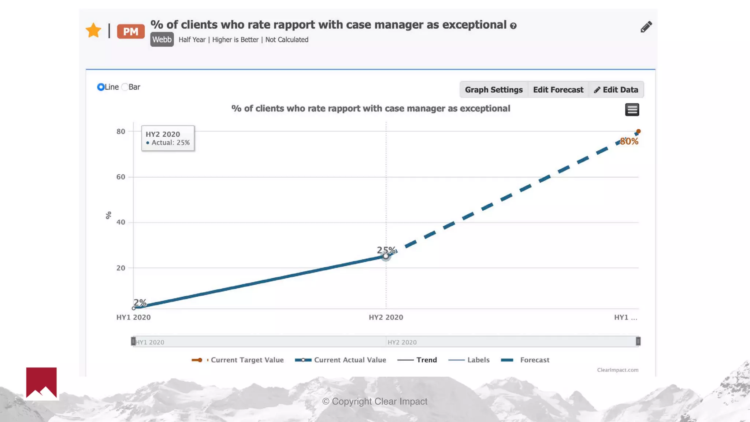The image size is (750, 422).
Task: Click the HY2 2020 25% data point
Action: pyautogui.click(x=386, y=256)
